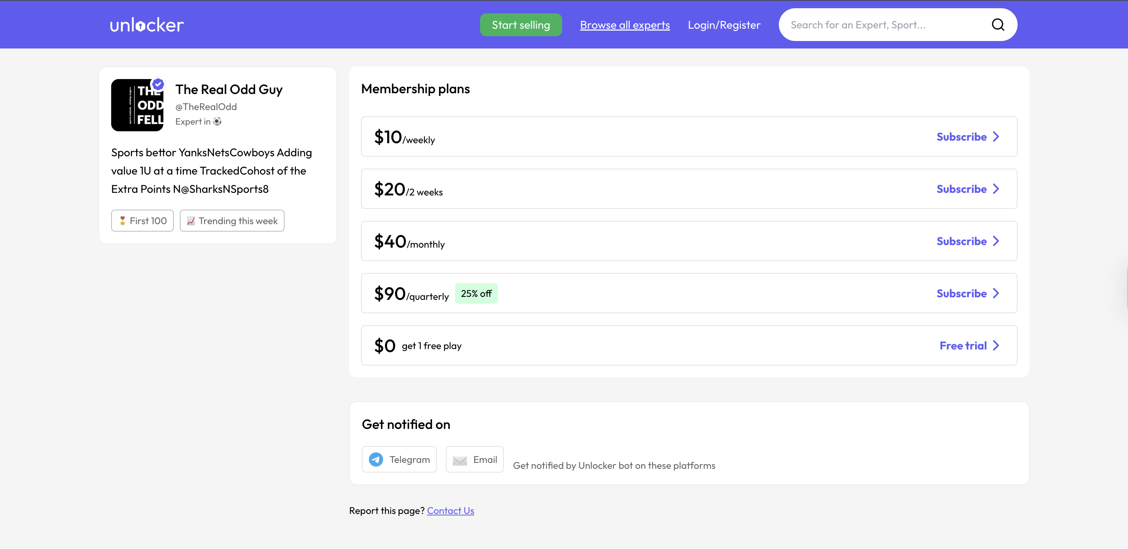Open Browse all experts link
This screenshot has height=549, width=1128.
(624, 25)
